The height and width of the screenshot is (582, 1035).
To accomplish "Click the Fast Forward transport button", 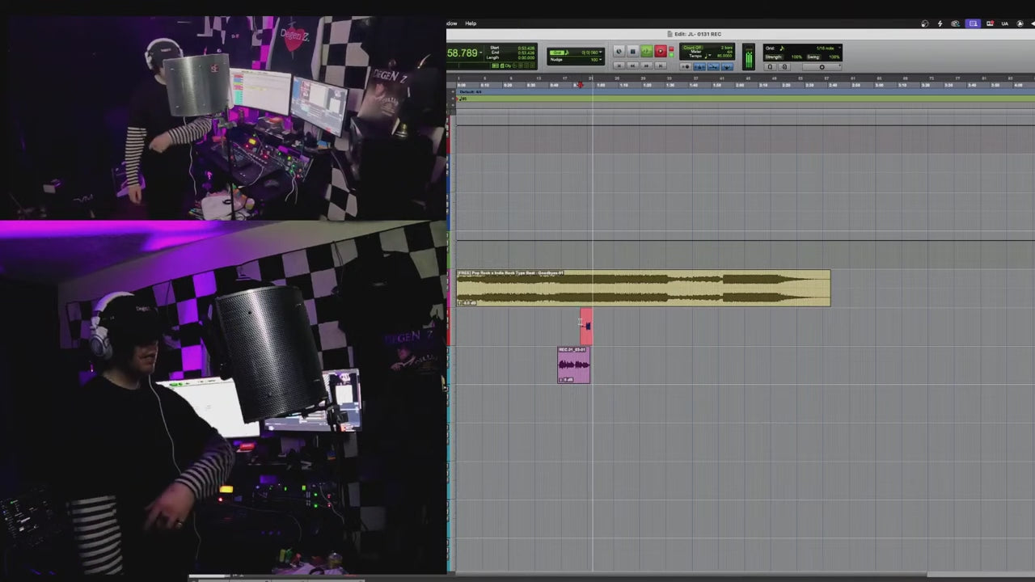I will coord(646,65).
